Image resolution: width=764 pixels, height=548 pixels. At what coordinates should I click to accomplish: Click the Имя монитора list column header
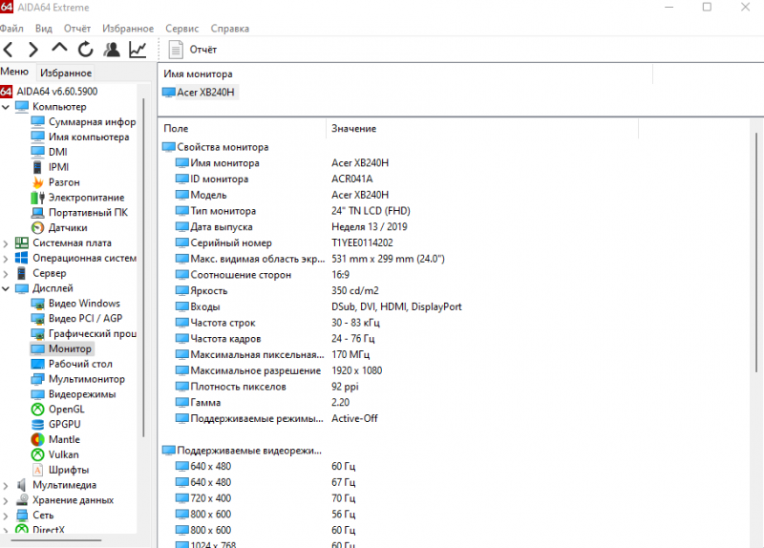(x=405, y=74)
